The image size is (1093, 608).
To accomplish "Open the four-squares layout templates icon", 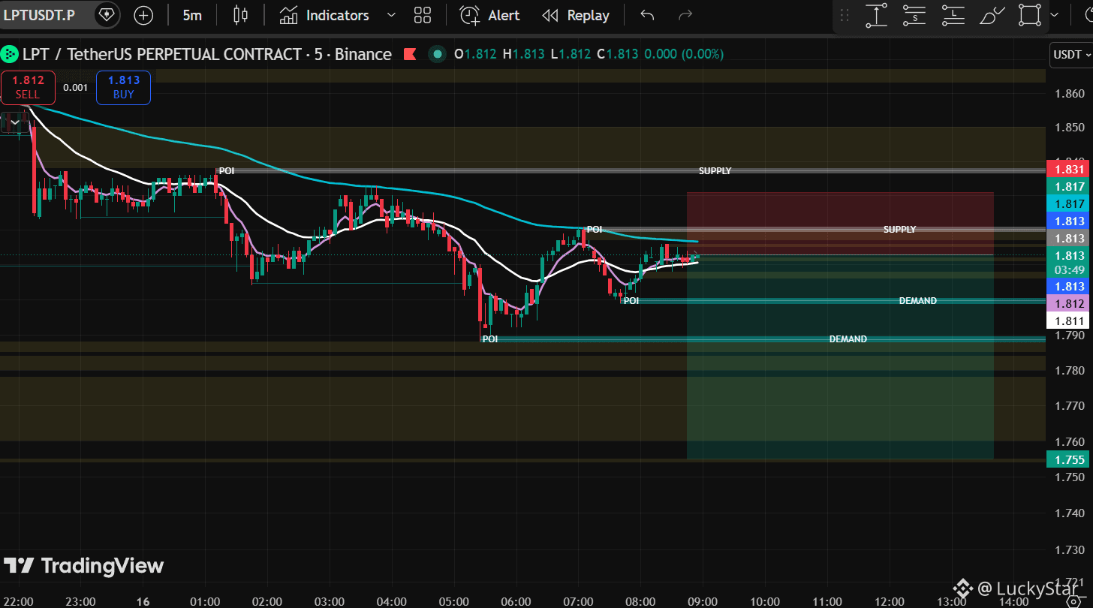I will click(423, 15).
